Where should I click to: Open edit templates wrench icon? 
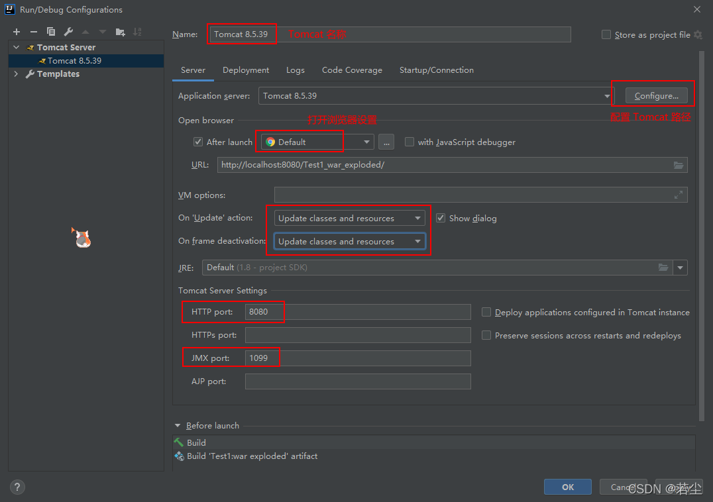tap(68, 32)
